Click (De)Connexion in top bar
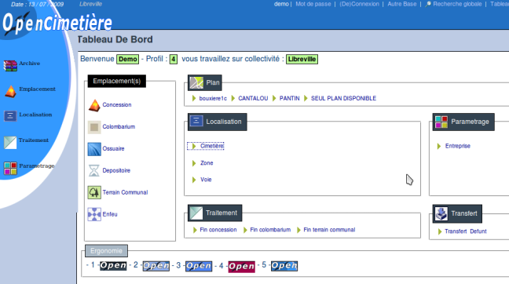The image size is (509, 284). click(359, 4)
